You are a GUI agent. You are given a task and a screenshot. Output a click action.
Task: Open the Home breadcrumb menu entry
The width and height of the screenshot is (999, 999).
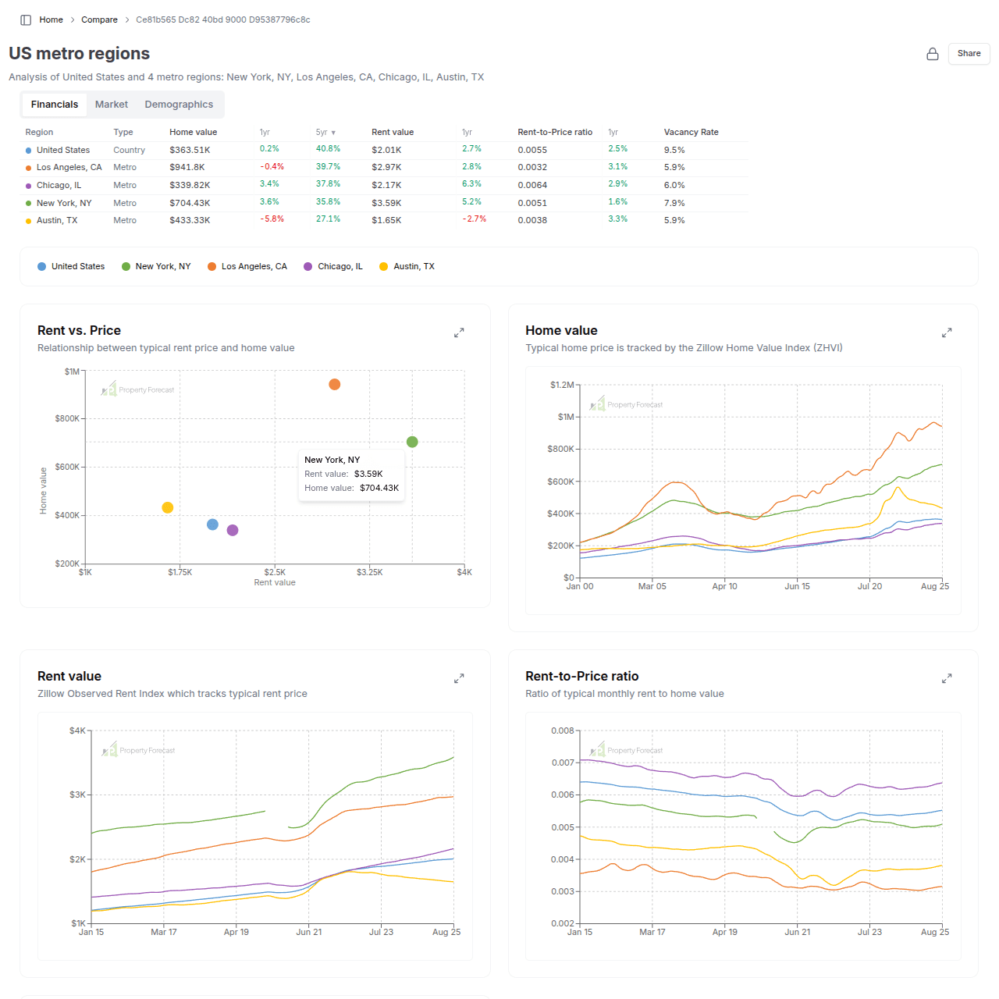pos(51,20)
